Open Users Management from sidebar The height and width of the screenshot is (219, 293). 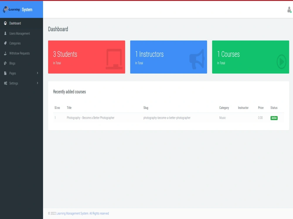click(x=19, y=33)
